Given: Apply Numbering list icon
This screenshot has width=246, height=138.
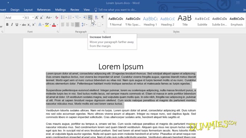Looking at the screenshot, I should 70,17.
